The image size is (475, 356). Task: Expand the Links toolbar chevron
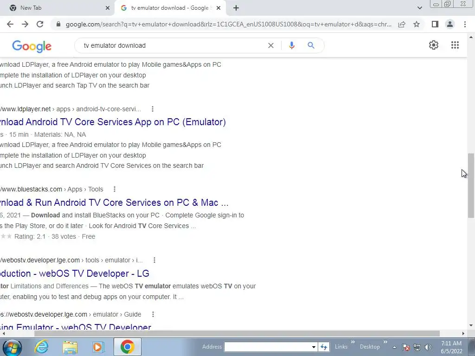[353, 342]
